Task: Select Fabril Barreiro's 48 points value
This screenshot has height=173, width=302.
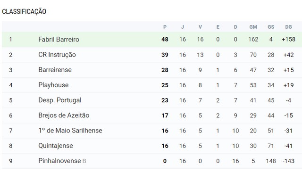Action: [165, 40]
